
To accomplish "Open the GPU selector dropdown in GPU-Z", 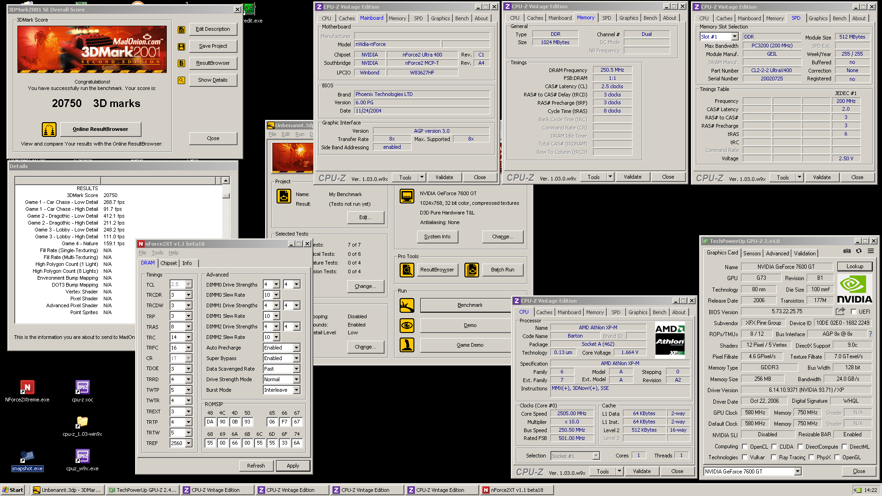I will (798, 472).
